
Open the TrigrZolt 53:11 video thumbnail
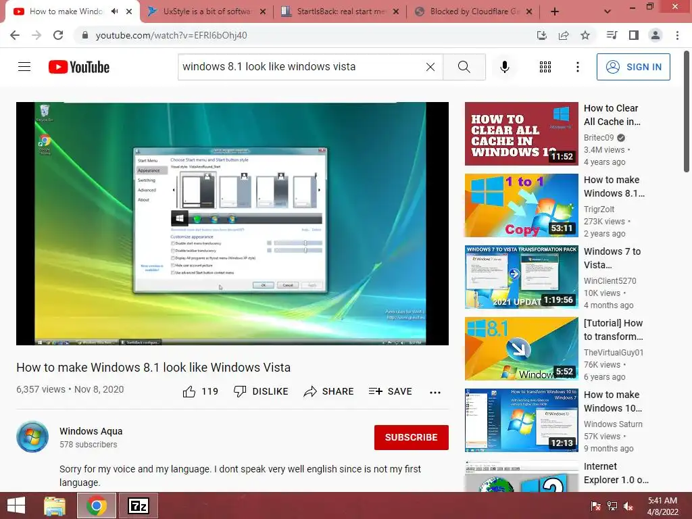click(x=521, y=205)
